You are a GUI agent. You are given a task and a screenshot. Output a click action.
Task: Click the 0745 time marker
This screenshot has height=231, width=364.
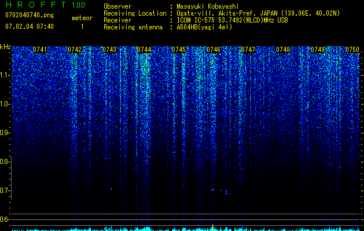coord(179,50)
